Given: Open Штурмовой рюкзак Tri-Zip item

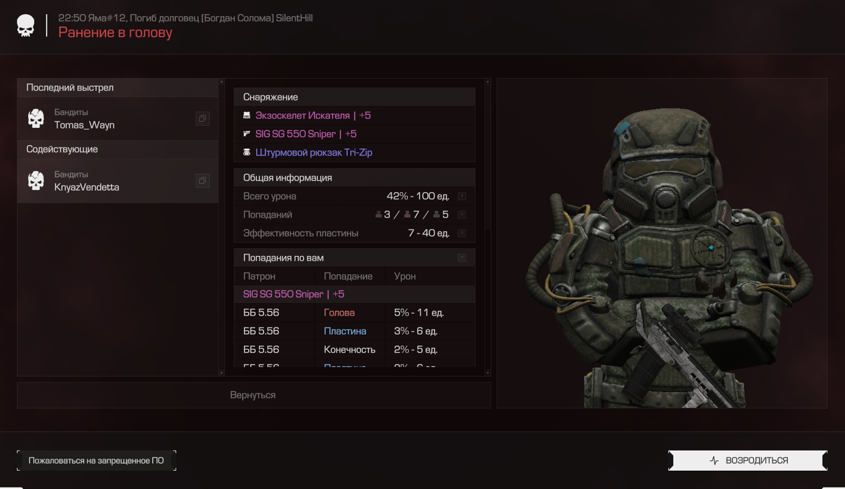Looking at the screenshot, I should (x=314, y=152).
